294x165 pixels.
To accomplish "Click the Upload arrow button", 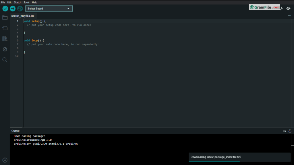I will click(x=13, y=9).
